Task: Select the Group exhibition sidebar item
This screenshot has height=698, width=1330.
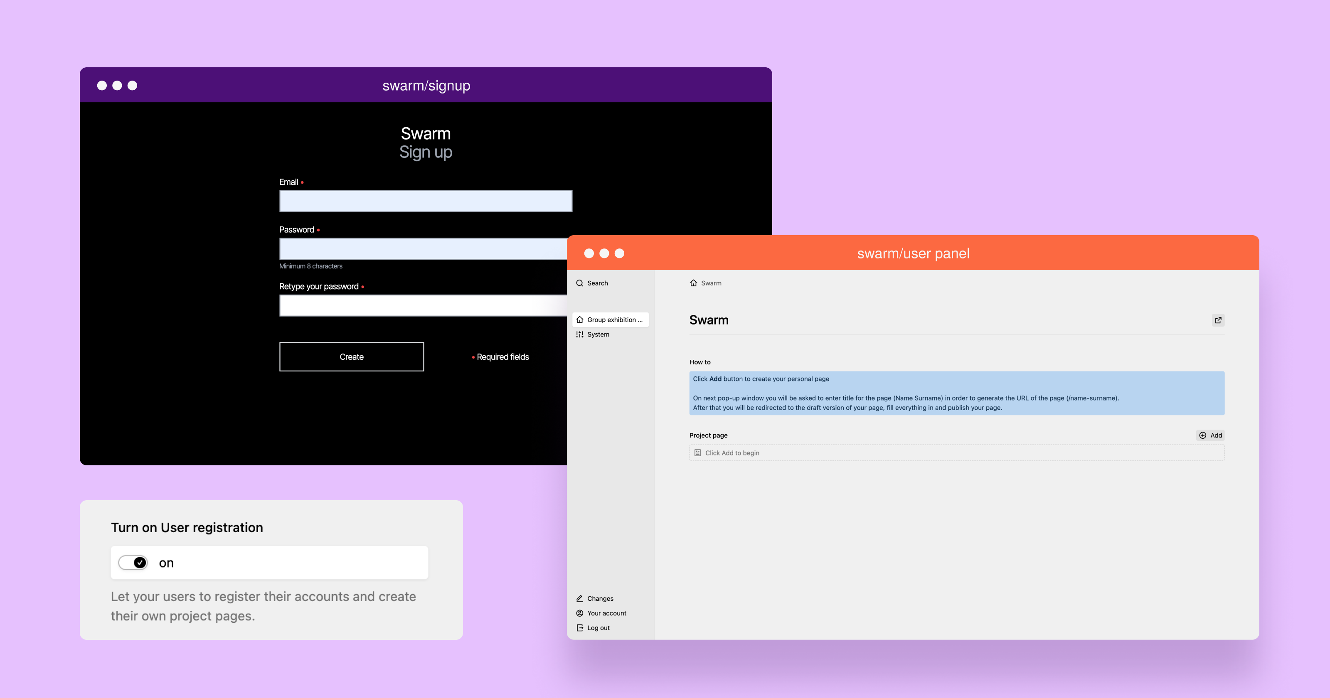Action: (x=614, y=320)
